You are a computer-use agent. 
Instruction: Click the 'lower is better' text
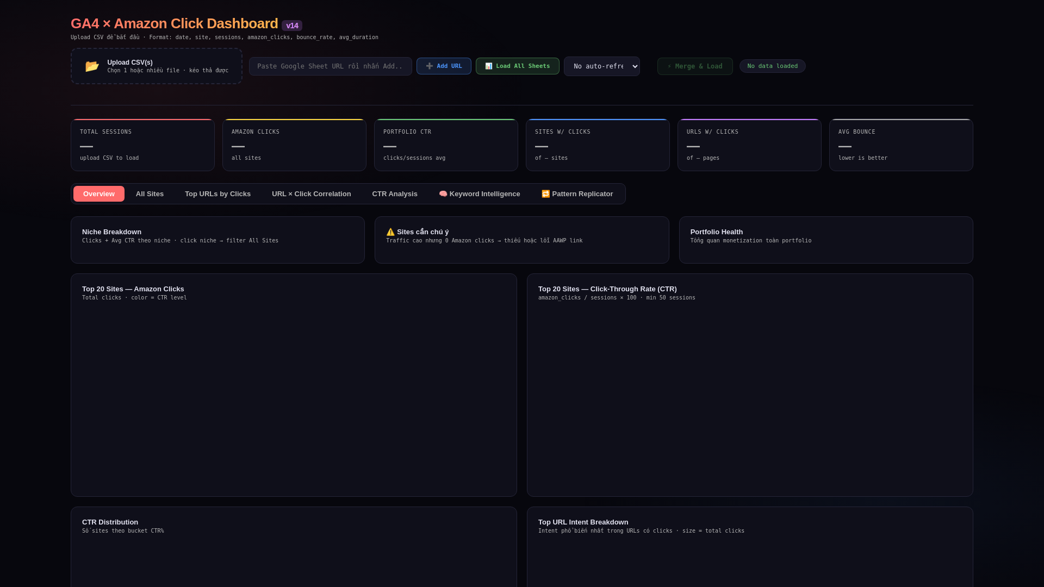point(863,158)
